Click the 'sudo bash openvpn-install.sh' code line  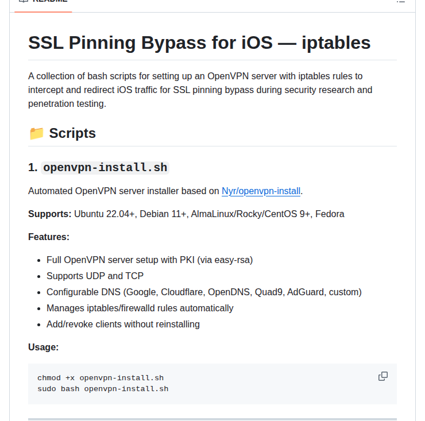(x=103, y=389)
